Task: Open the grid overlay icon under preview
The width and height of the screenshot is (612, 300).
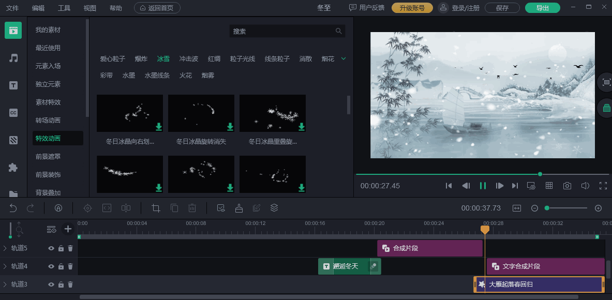Action: [x=549, y=186]
